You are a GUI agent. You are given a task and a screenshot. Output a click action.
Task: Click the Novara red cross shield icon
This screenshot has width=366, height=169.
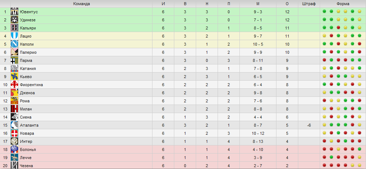(x=14, y=134)
